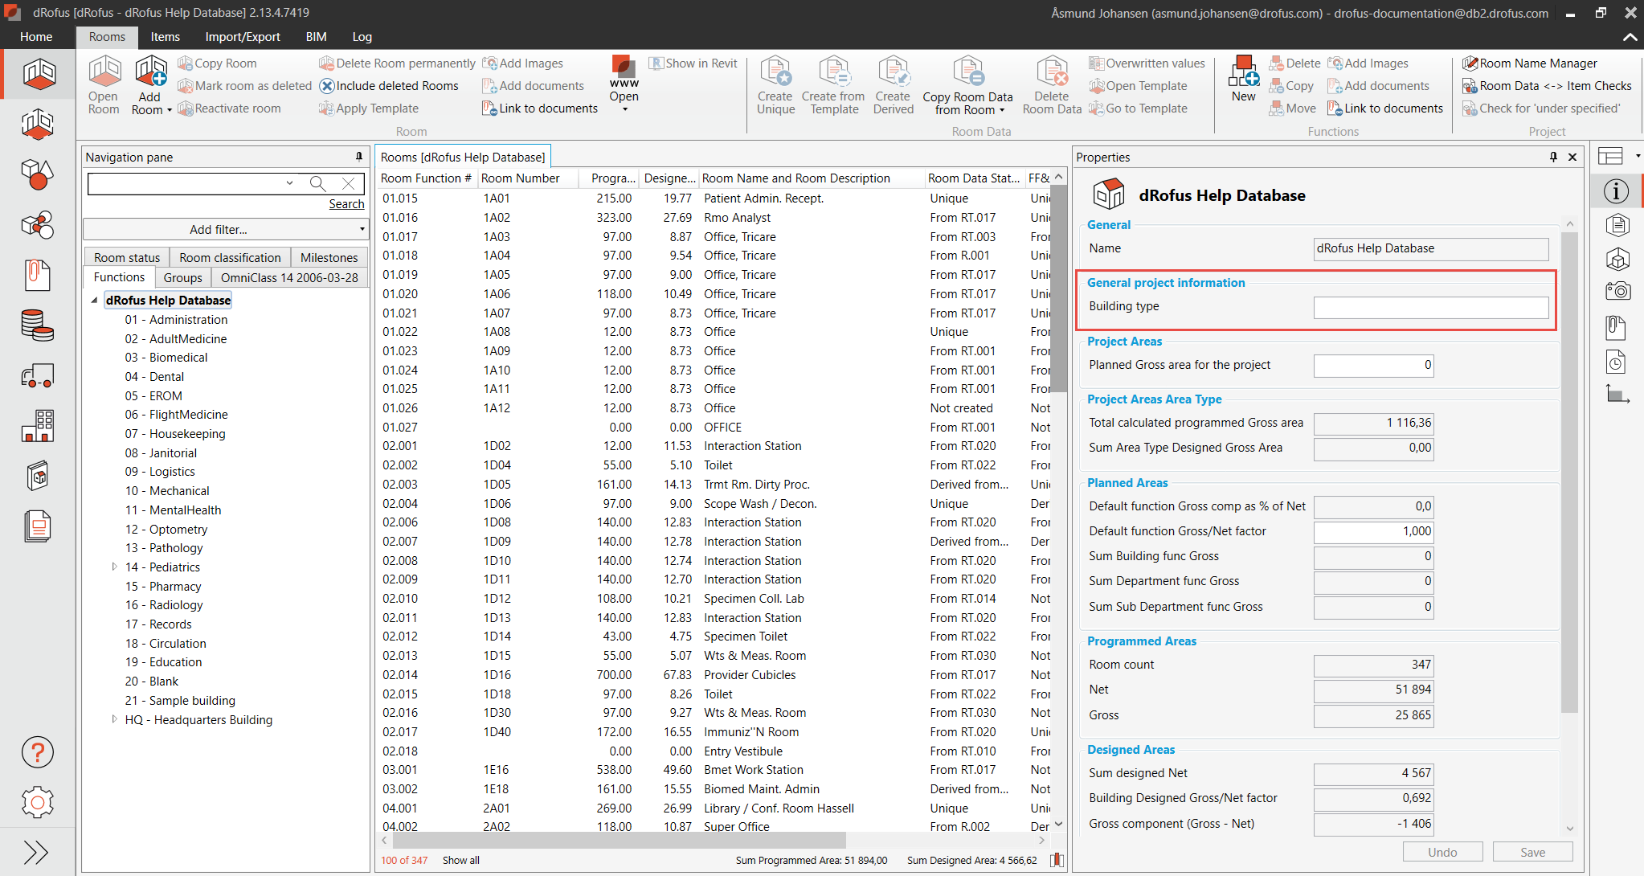Click the help question mark sidebar icon
Viewport: 1644px width, 876px height.
point(37,753)
